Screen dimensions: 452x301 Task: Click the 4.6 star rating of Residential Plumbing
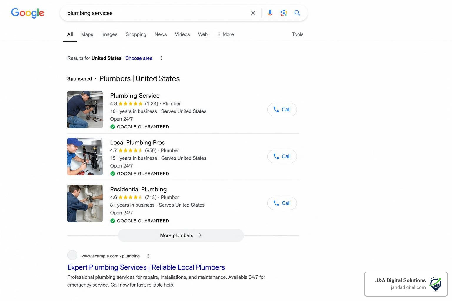click(126, 197)
